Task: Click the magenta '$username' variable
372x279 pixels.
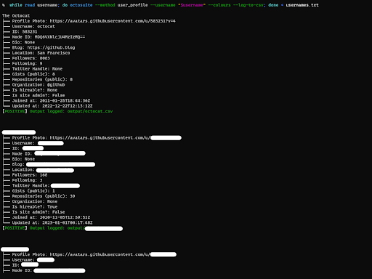Action: point(192,5)
